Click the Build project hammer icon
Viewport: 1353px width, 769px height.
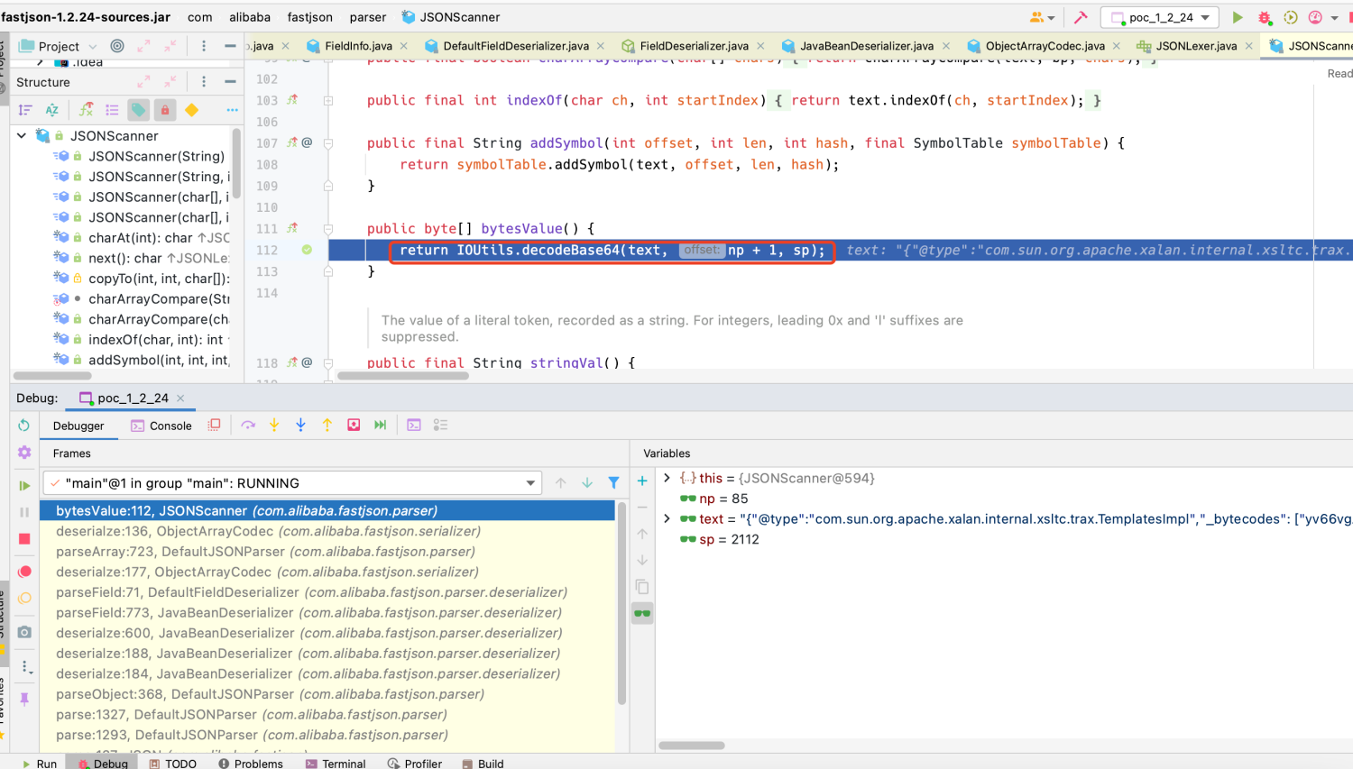click(x=1081, y=17)
